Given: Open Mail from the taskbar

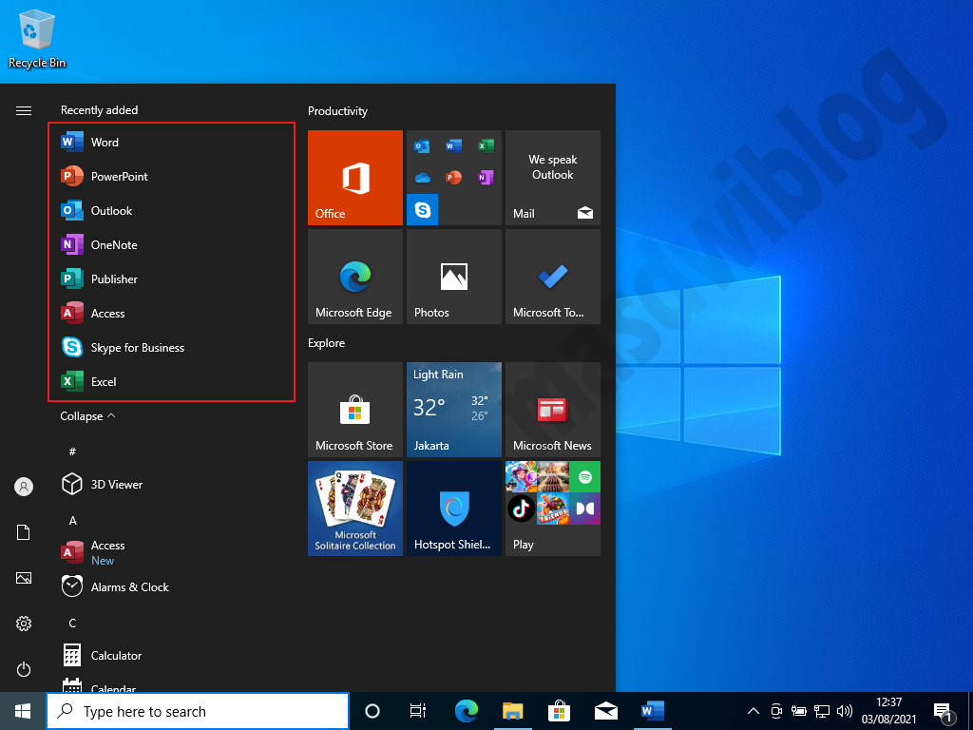Looking at the screenshot, I should tap(606, 711).
